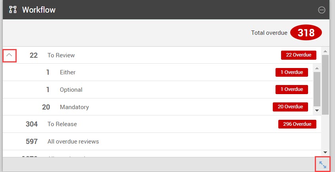Select the Mandatory review row
Screen dimensions: 335x172
158,107
